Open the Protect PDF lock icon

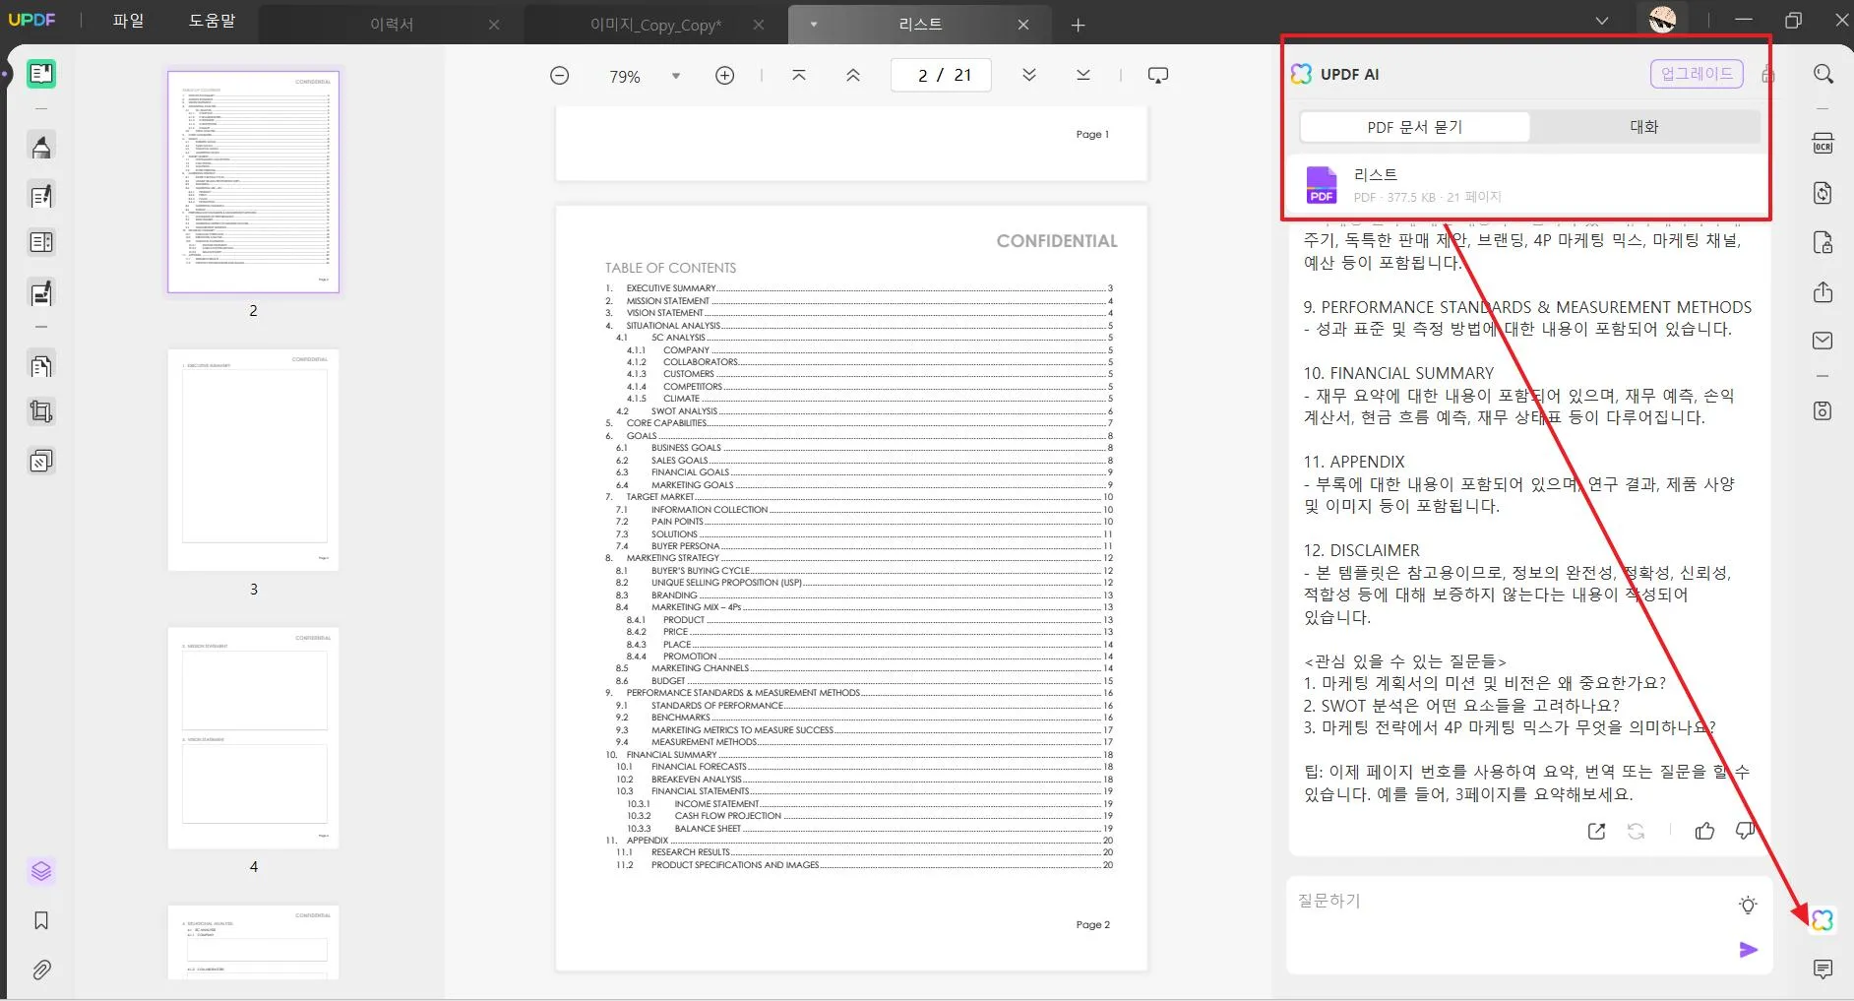1823,242
